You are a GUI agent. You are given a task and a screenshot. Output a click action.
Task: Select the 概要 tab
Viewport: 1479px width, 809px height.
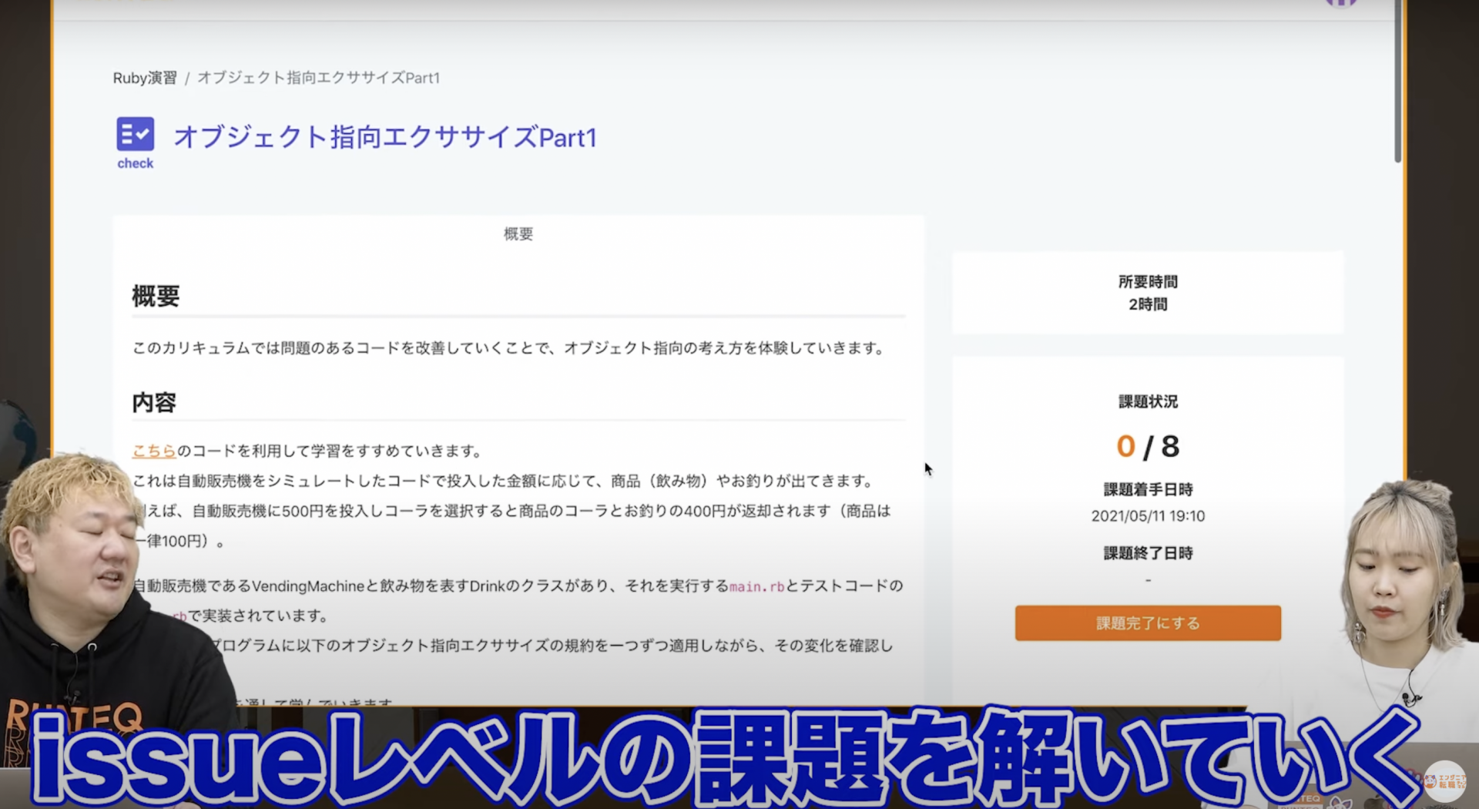click(518, 234)
